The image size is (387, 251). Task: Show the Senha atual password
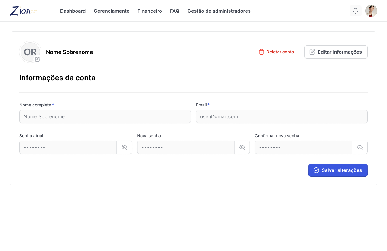point(124,147)
